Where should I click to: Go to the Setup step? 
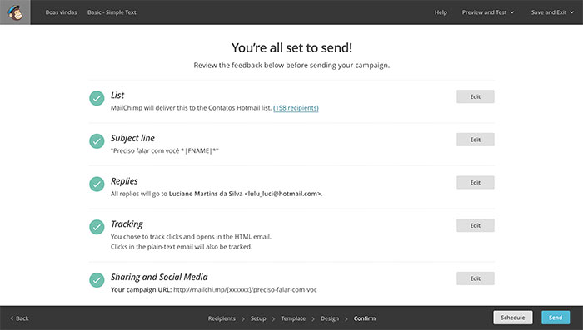click(x=258, y=318)
